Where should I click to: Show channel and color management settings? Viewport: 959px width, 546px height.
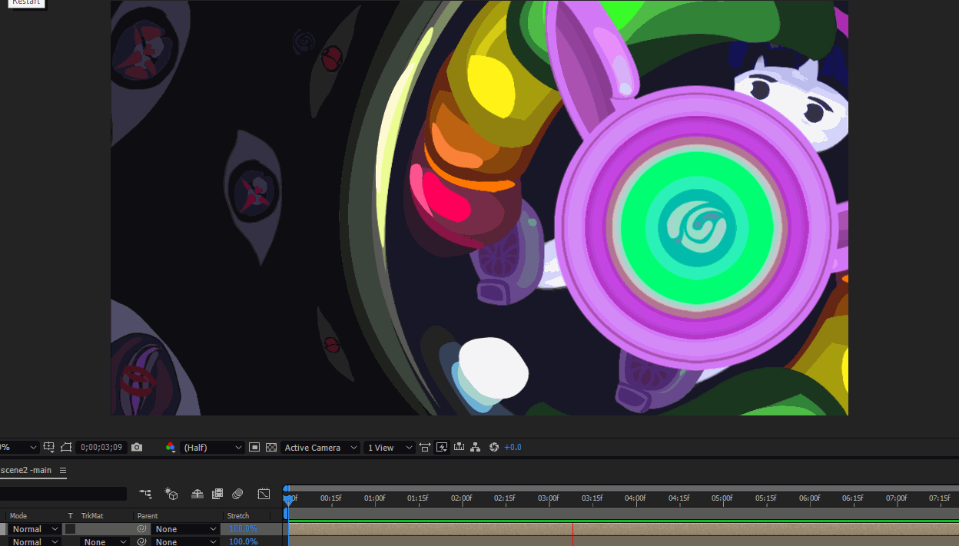[x=171, y=447]
